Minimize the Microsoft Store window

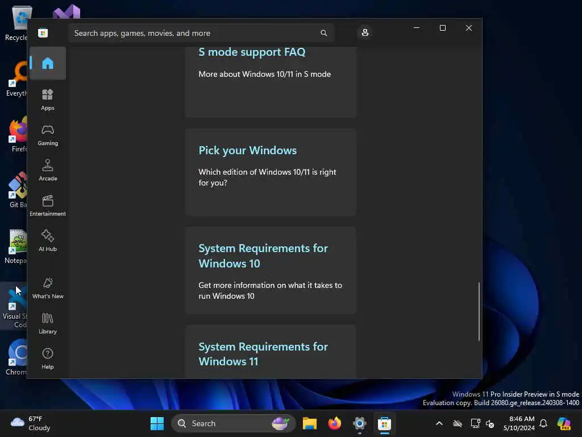tap(417, 28)
